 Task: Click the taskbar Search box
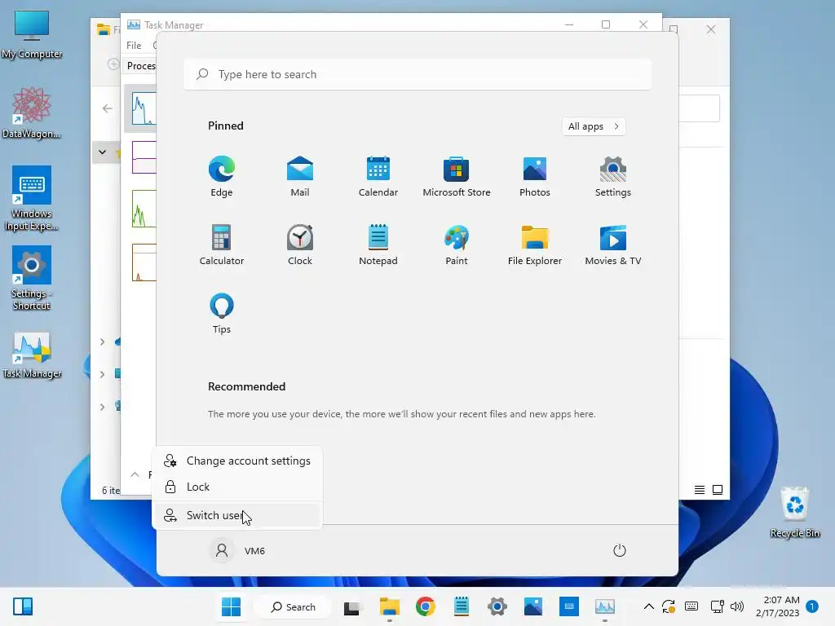(x=293, y=606)
